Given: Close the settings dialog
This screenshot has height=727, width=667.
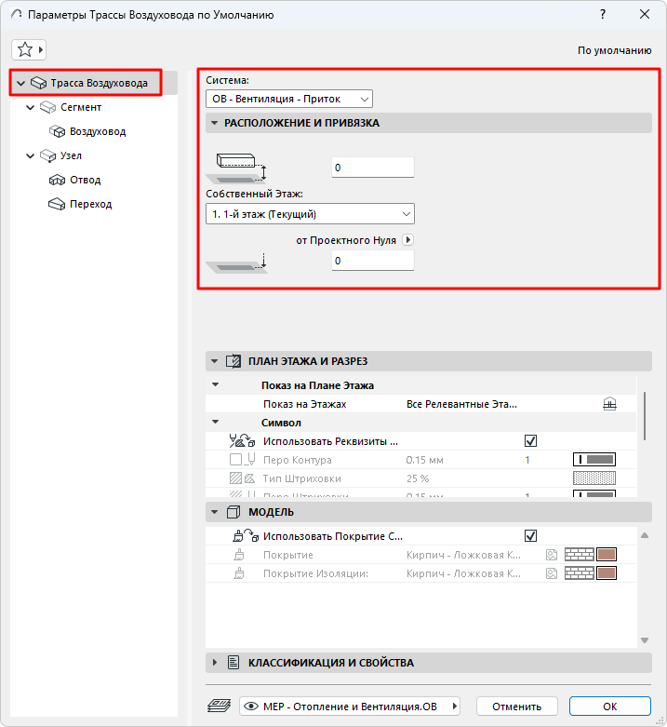Looking at the screenshot, I should [x=645, y=14].
